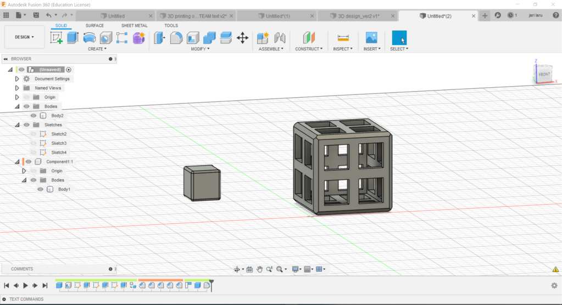This screenshot has height=305, width=562.
Task: Activate the root component radio button
Action: 69,70
